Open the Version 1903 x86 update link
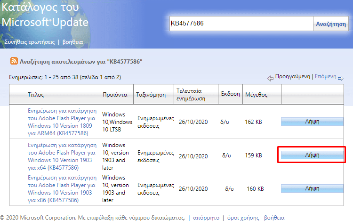Image resolution: width=353 pixels, height=221 pixels. pos(62,189)
